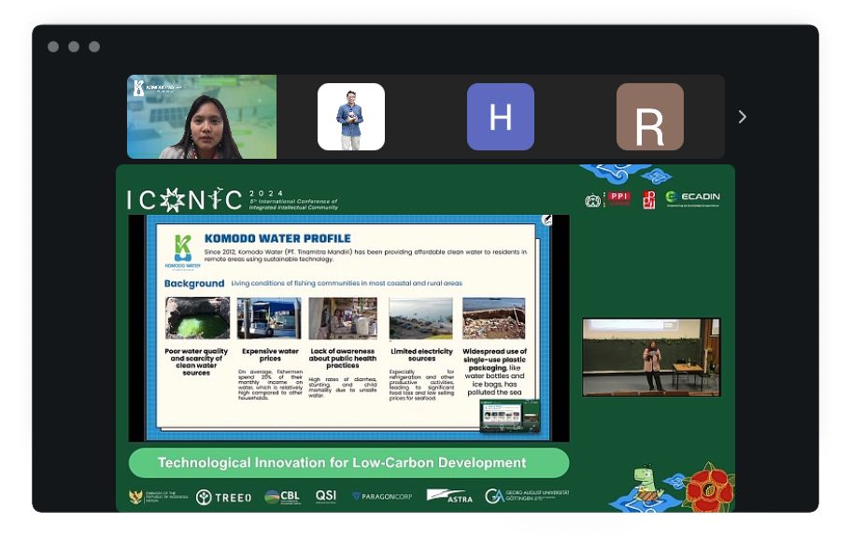Click the Technological Innovation for Low-Carbon Development banner
Image resolution: width=851 pixels, height=552 pixels.
point(348,462)
